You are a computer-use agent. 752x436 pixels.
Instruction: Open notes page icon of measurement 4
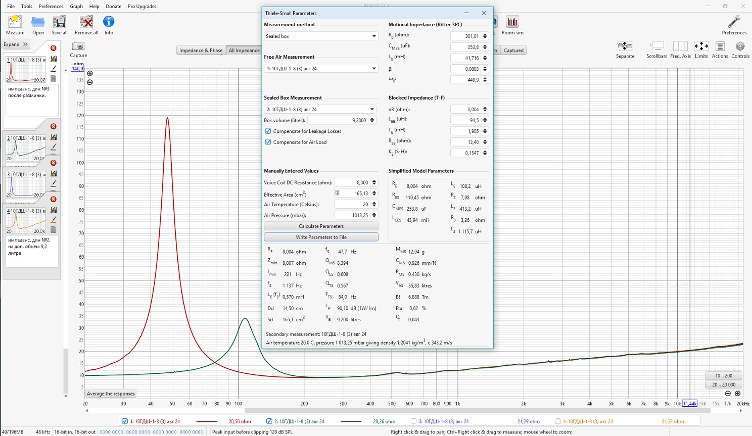pos(53,230)
